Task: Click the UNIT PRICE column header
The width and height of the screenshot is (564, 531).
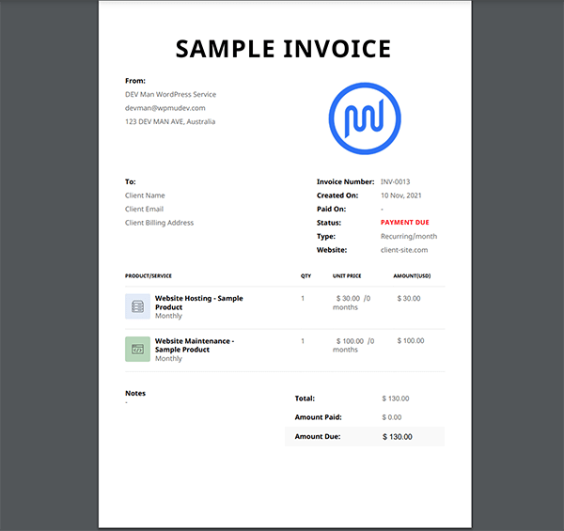Action: pos(347,276)
